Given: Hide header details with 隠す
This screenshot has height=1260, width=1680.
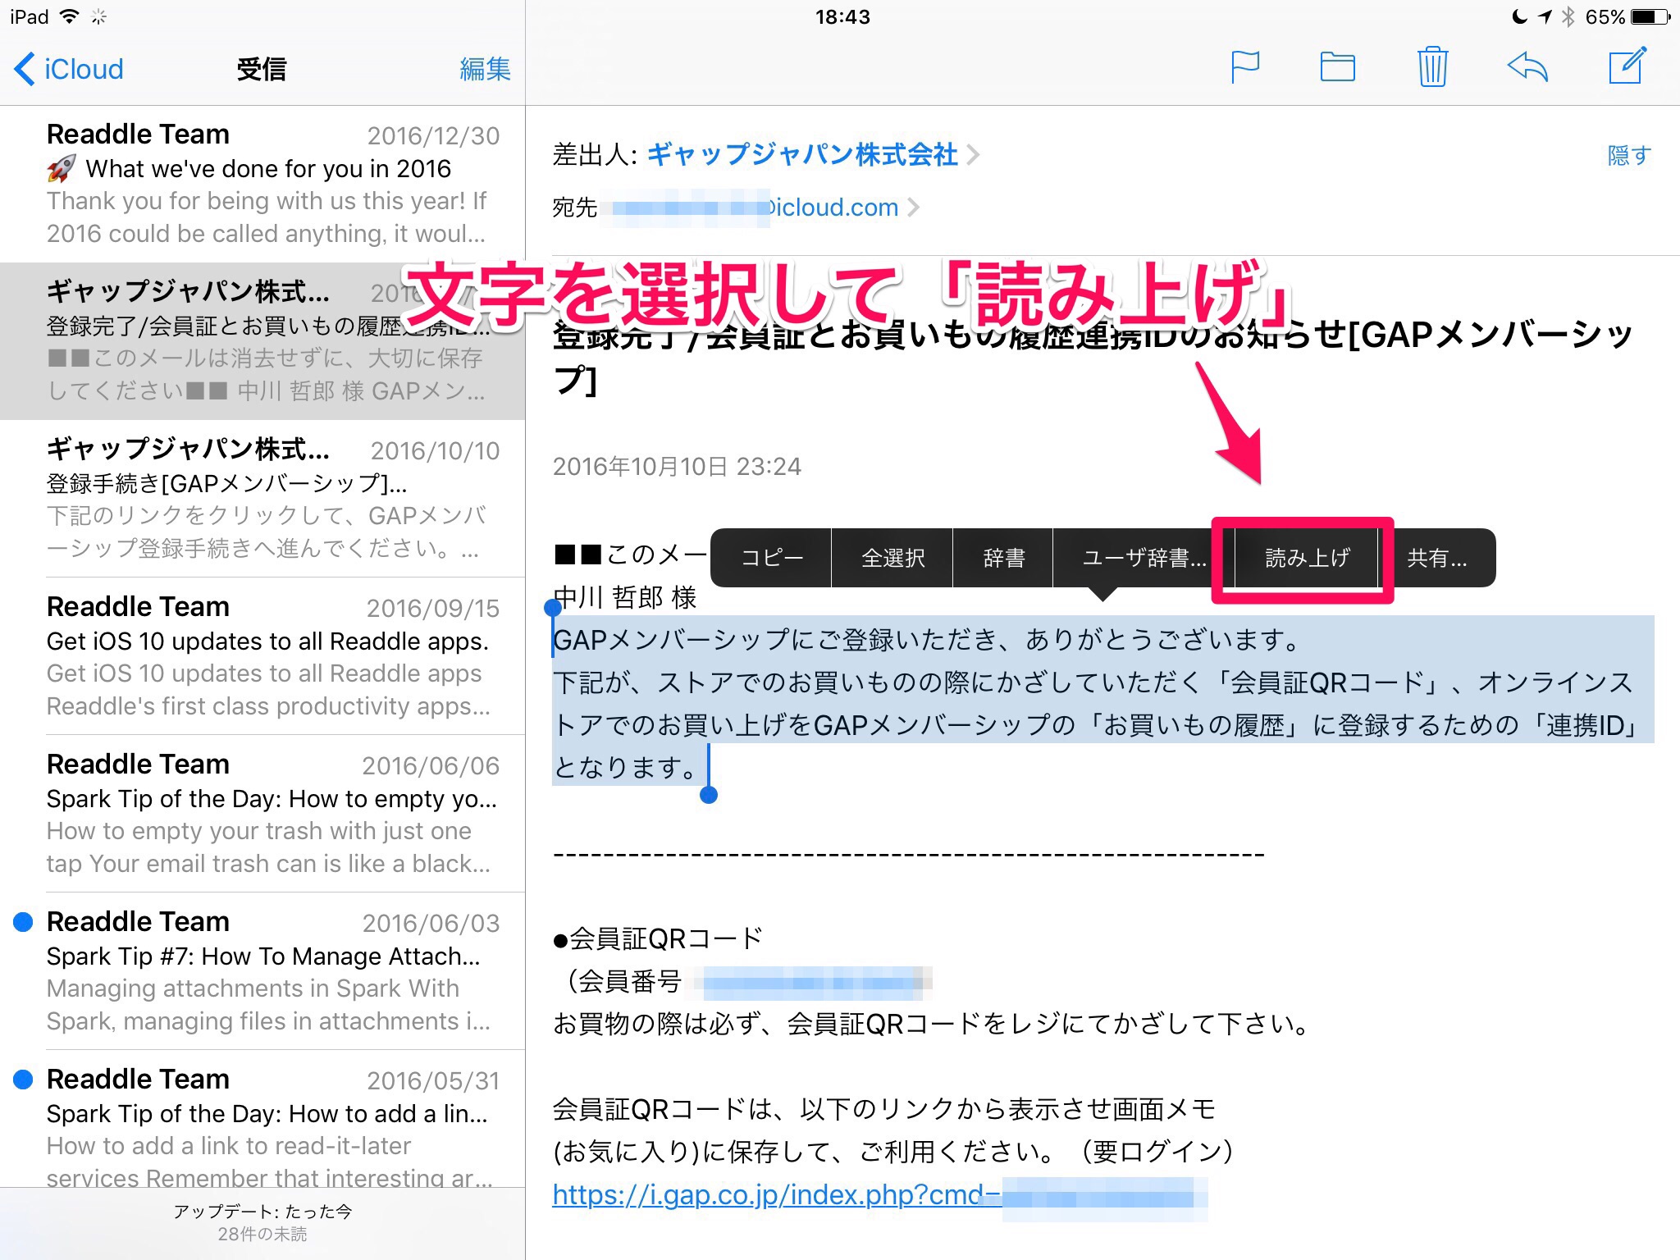Looking at the screenshot, I should point(1628,155).
